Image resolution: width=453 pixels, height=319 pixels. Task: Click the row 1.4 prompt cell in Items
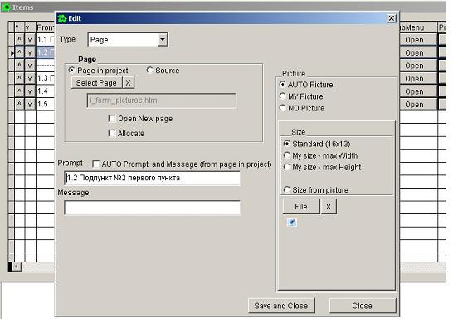46,91
